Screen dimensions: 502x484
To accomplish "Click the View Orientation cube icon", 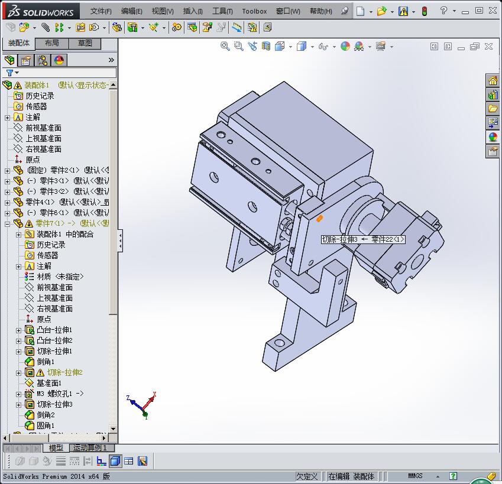I will click(280, 46).
